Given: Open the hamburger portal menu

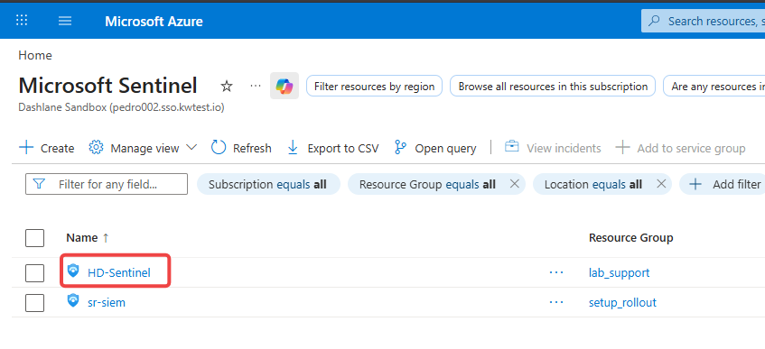Looking at the screenshot, I should tap(65, 21).
